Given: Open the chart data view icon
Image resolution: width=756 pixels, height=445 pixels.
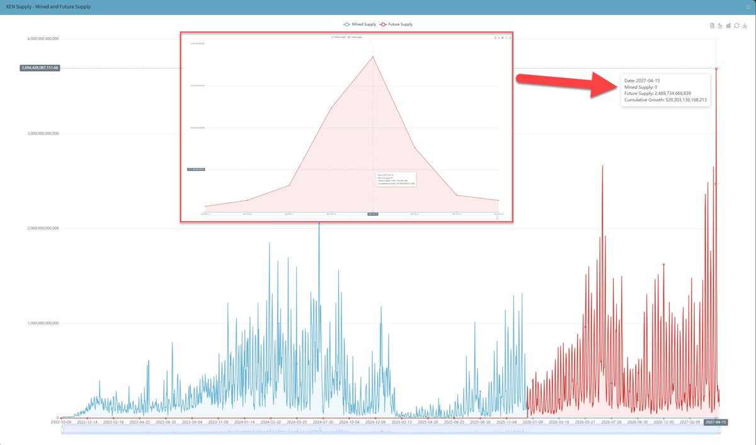Looking at the screenshot, I should pos(711,26).
